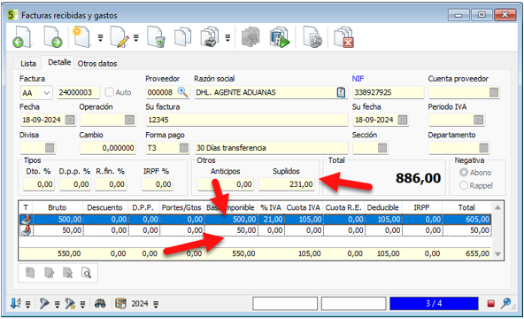Open the Sección lookup button
The height and width of the screenshot is (319, 524).
(382, 148)
